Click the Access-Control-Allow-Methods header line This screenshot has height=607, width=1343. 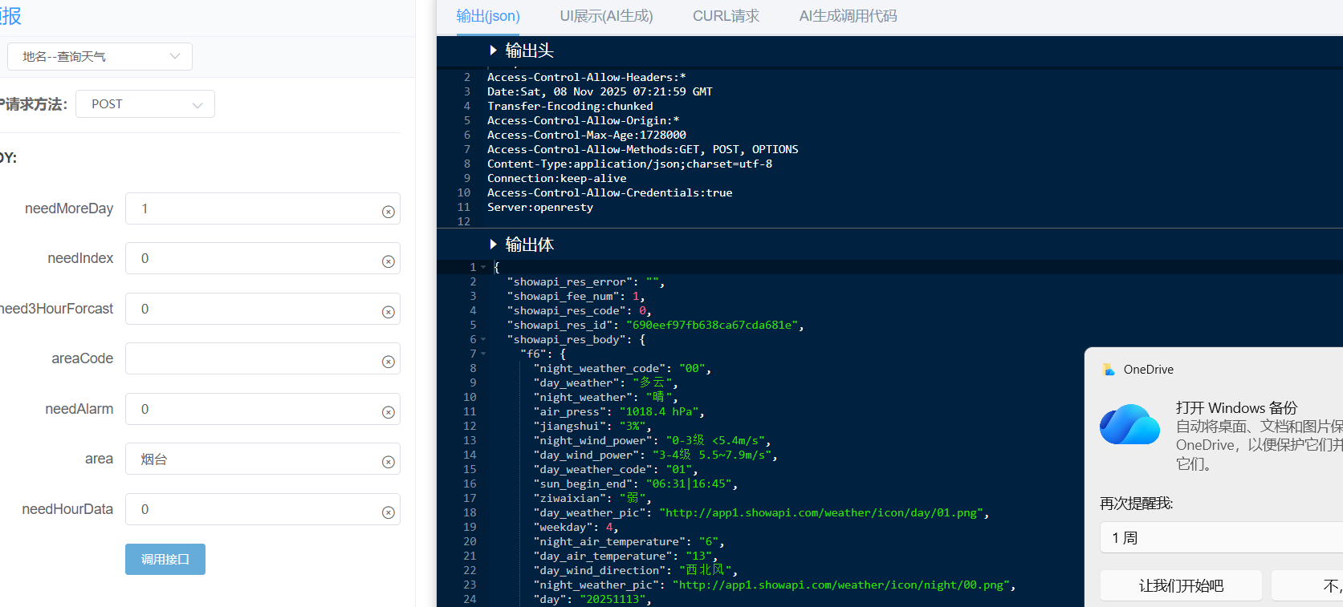coord(642,149)
